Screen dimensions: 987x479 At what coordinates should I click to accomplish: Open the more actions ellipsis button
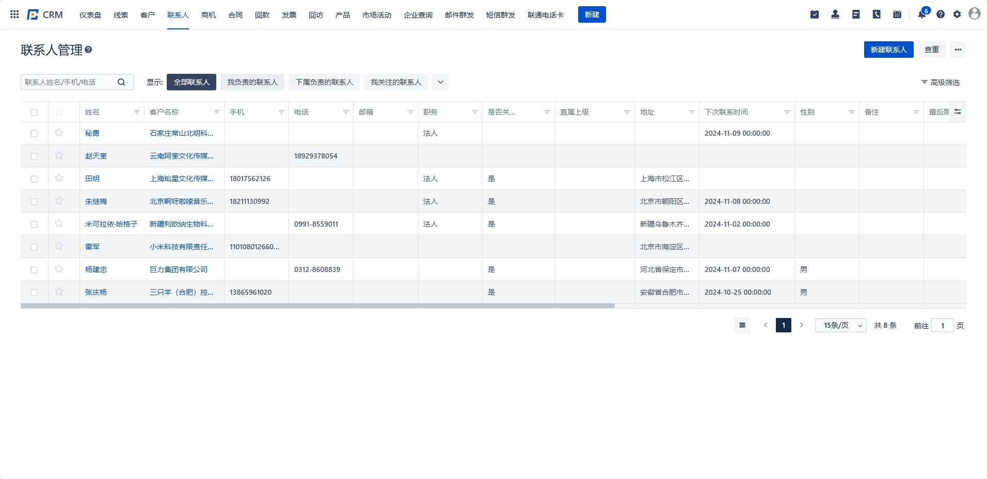click(958, 50)
